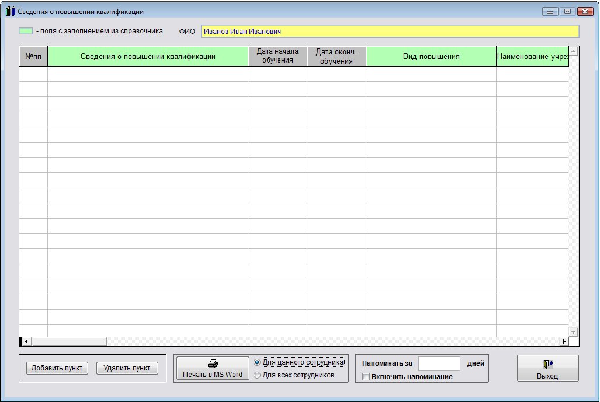Click the vertical scrollbar up arrow
The height and width of the screenshot is (402, 600).
pyautogui.click(x=573, y=51)
